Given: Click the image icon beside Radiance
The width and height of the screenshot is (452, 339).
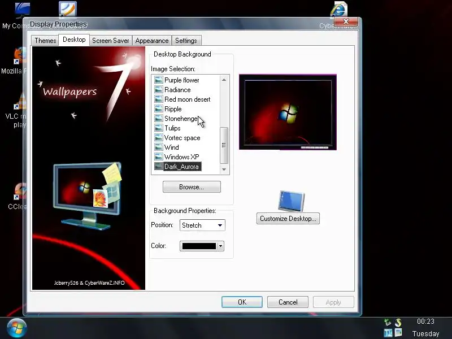Looking at the screenshot, I should 159,89.
